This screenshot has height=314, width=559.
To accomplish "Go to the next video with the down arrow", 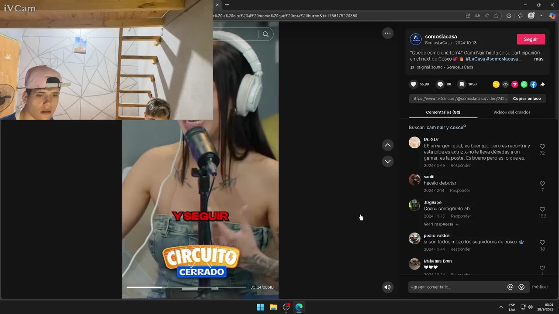I will coord(387,161).
